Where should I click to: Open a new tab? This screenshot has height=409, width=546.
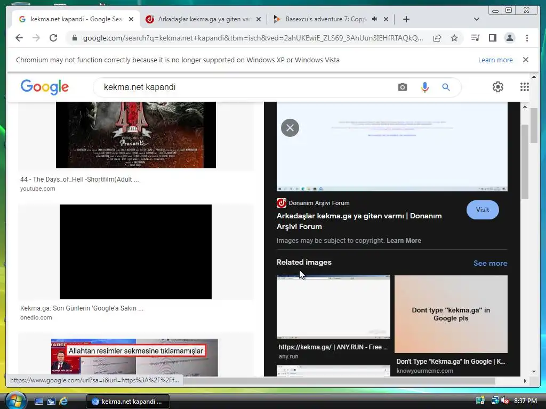coord(406,19)
